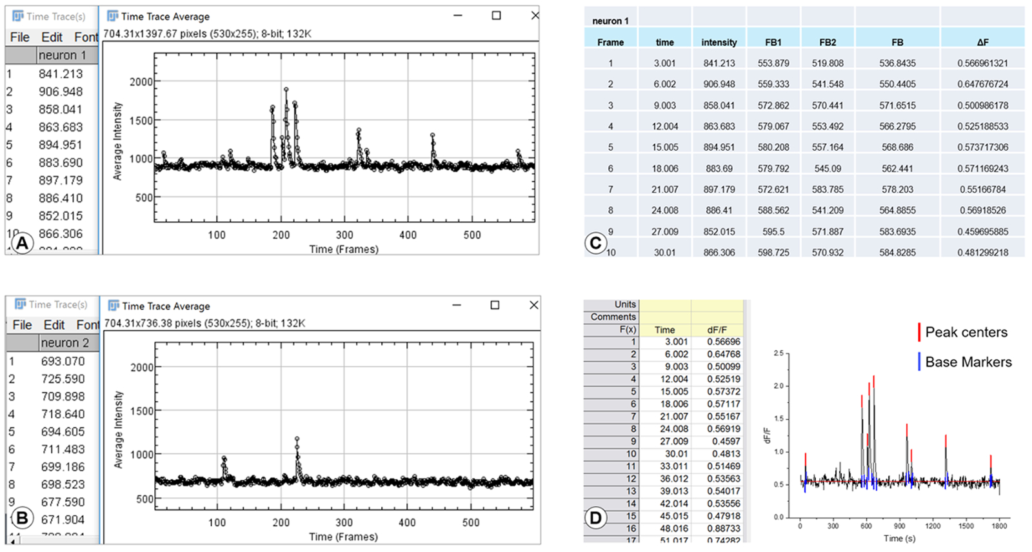The height and width of the screenshot is (552, 1032).
Task: Click the blue Base Markers legend marker
Action: tap(919, 362)
